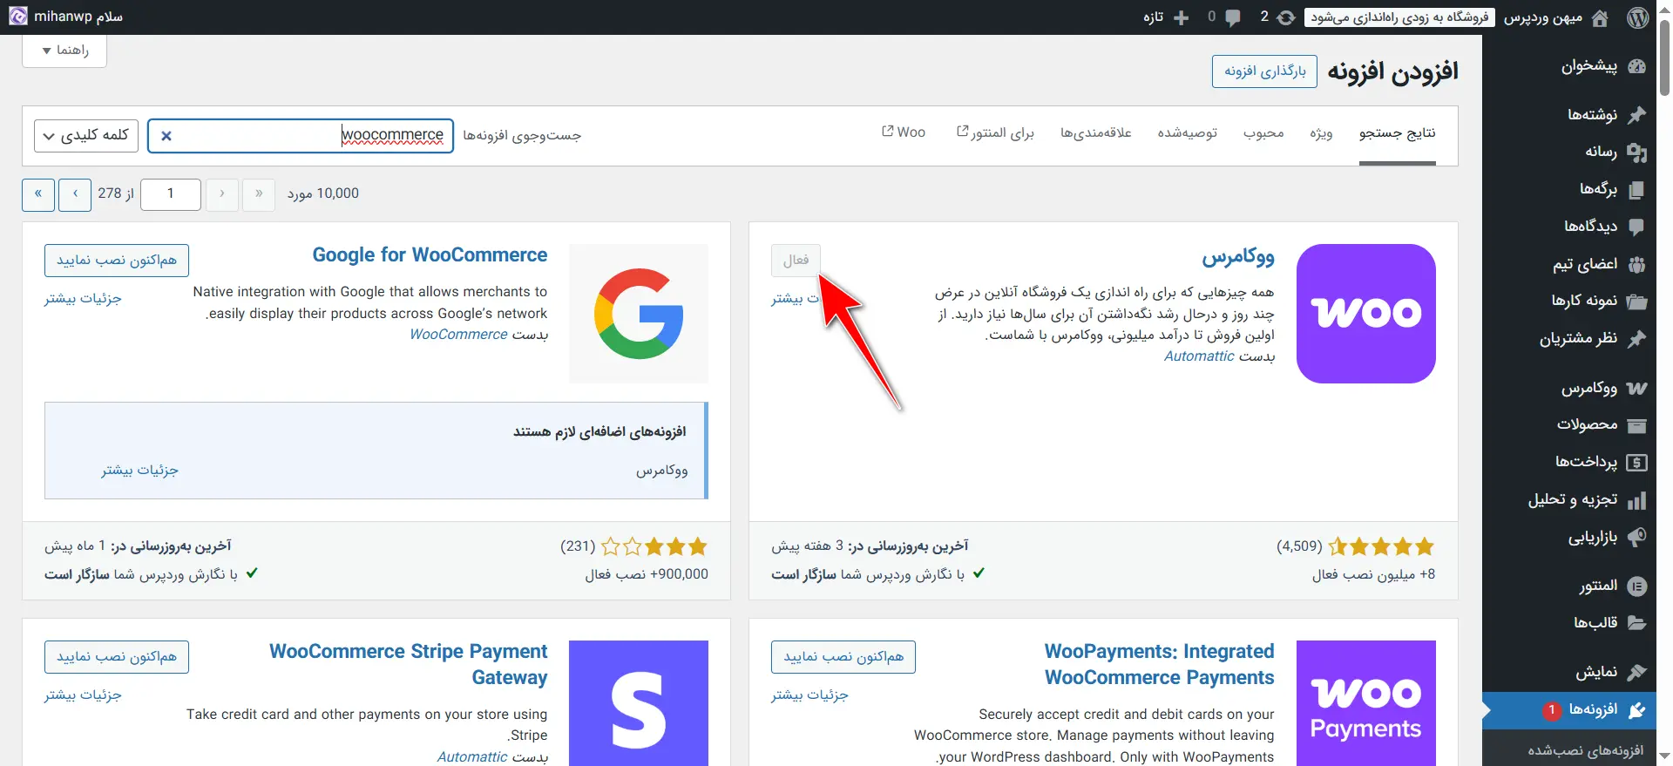Click the brush icon of نمایش

pyautogui.click(x=1636, y=672)
